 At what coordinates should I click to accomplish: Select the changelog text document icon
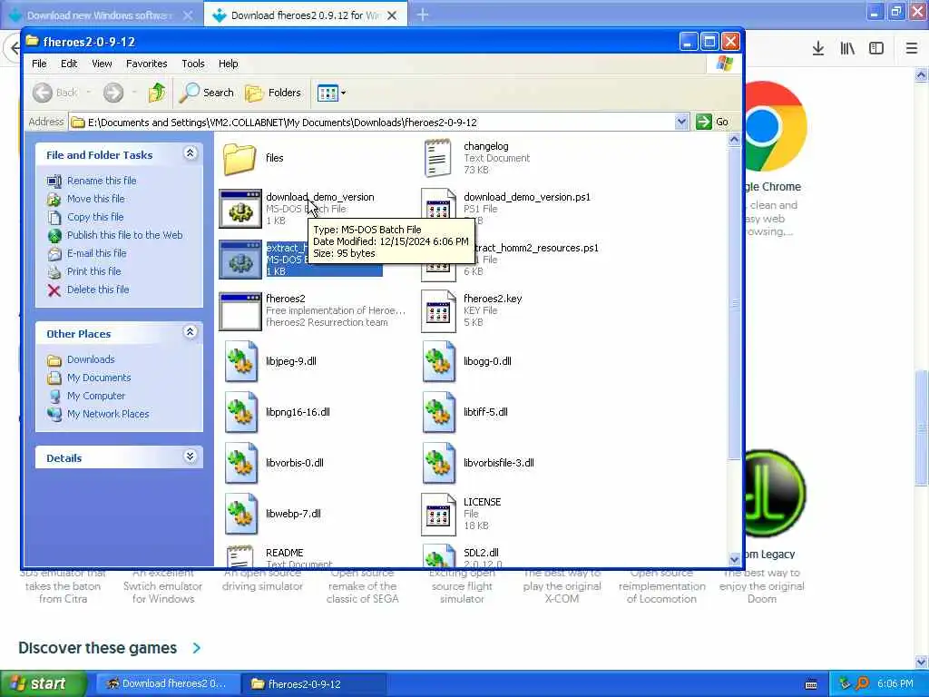point(438,158)
